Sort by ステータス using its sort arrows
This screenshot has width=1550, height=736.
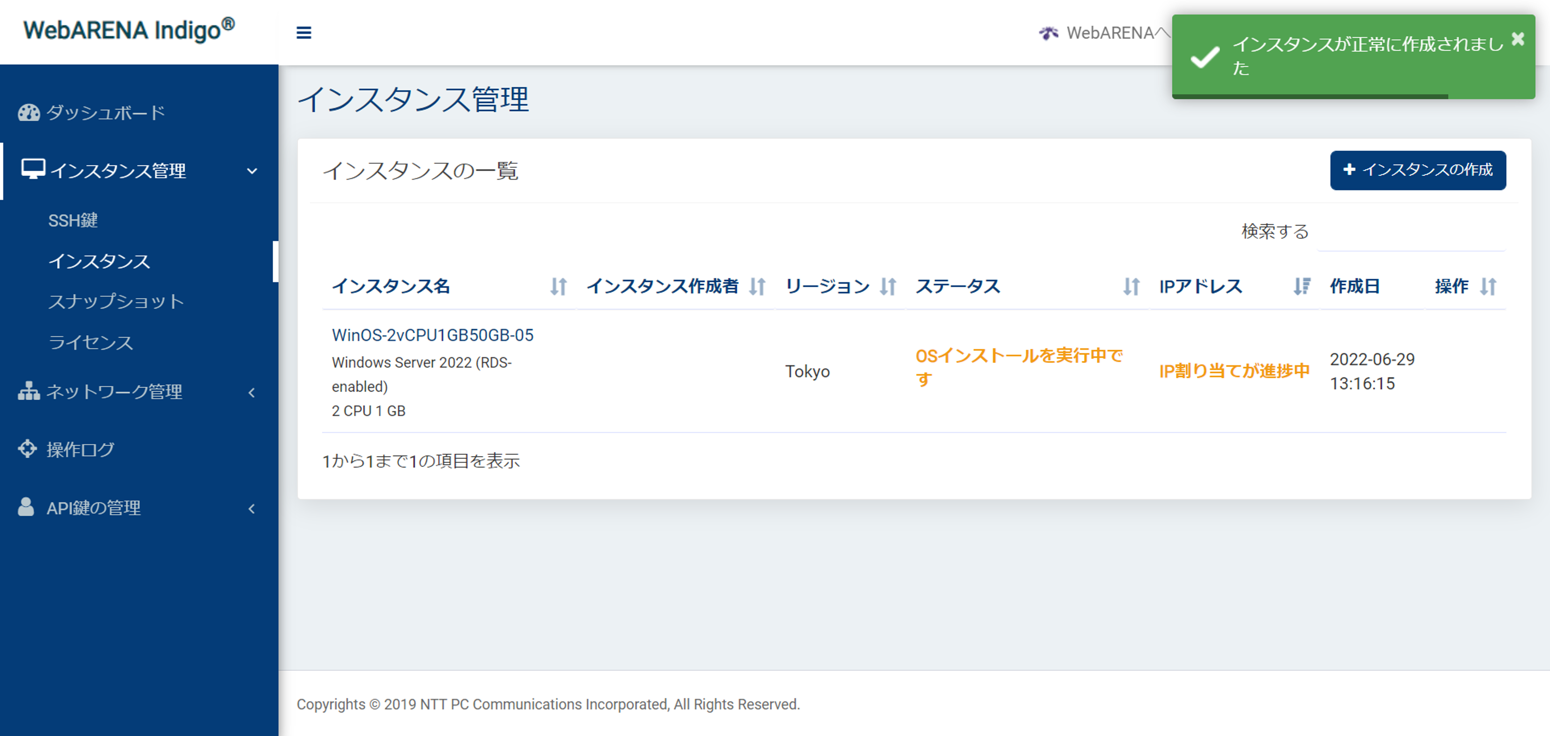1131,287
